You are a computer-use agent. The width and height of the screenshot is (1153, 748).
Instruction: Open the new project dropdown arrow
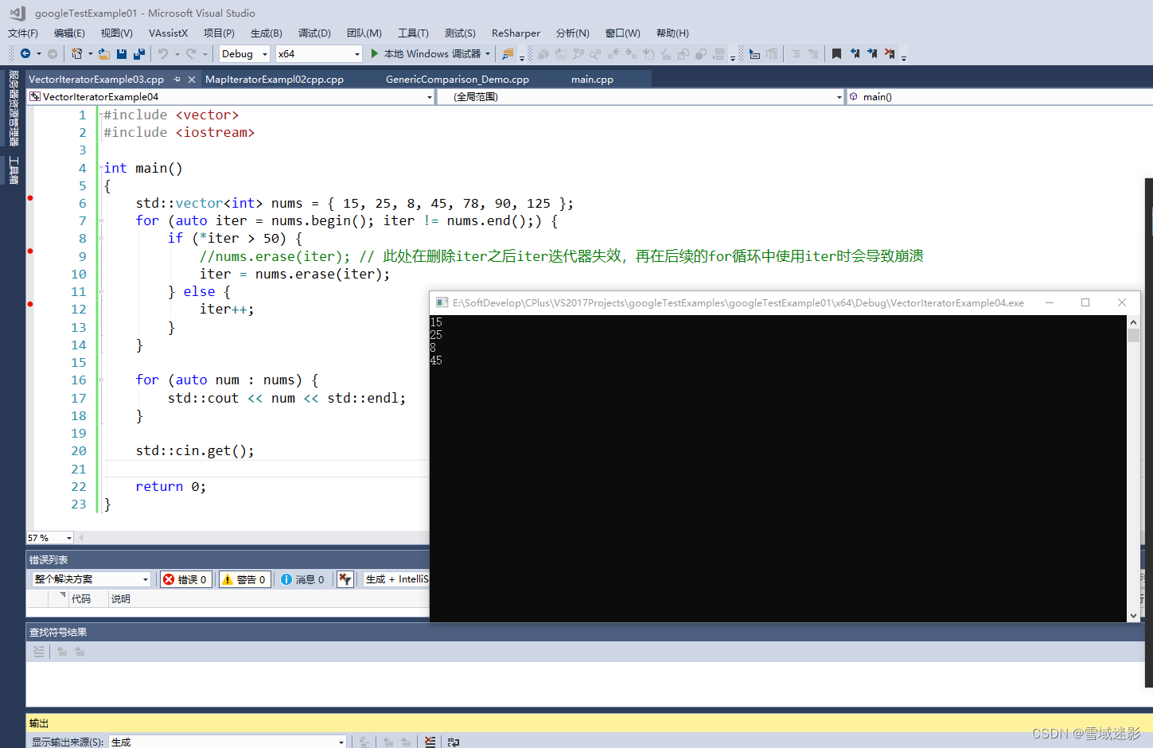click(x=90, y=53)
